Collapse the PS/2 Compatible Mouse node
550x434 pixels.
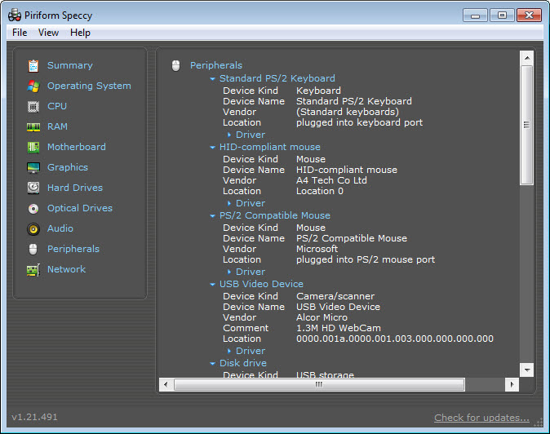pos(212,216)
